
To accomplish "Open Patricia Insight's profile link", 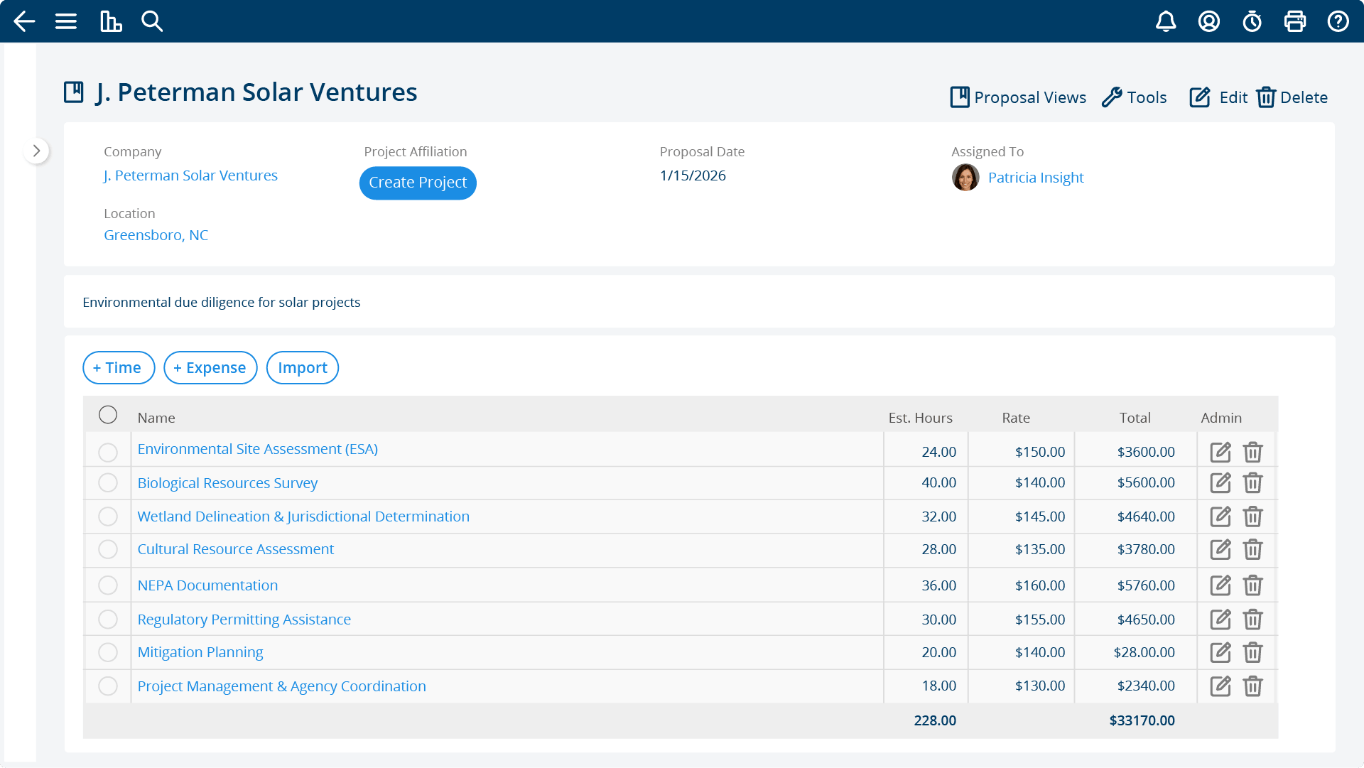I will [x=1036, y=178].
